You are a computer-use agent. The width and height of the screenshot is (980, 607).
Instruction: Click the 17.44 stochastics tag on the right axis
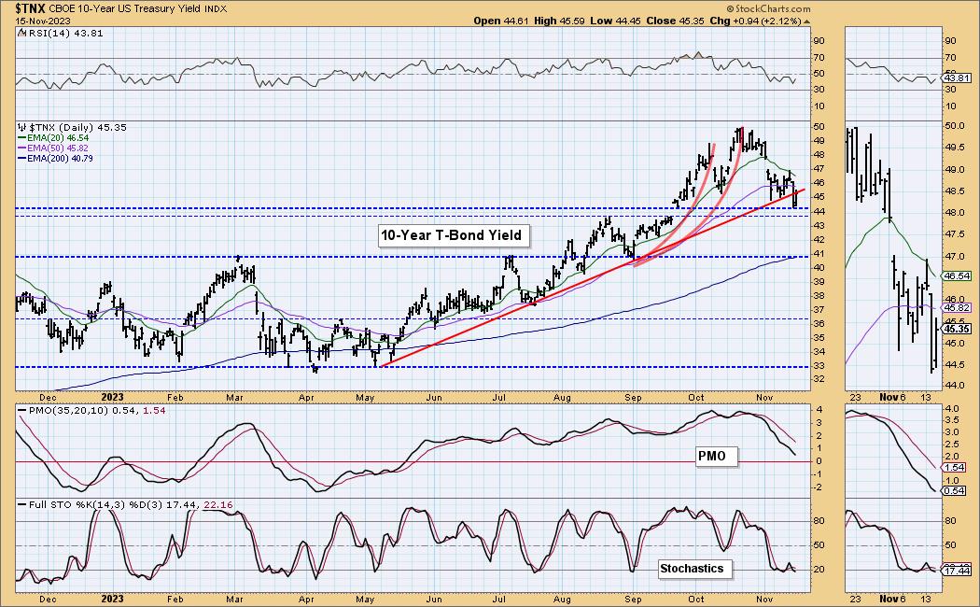(x=958, y=571)
